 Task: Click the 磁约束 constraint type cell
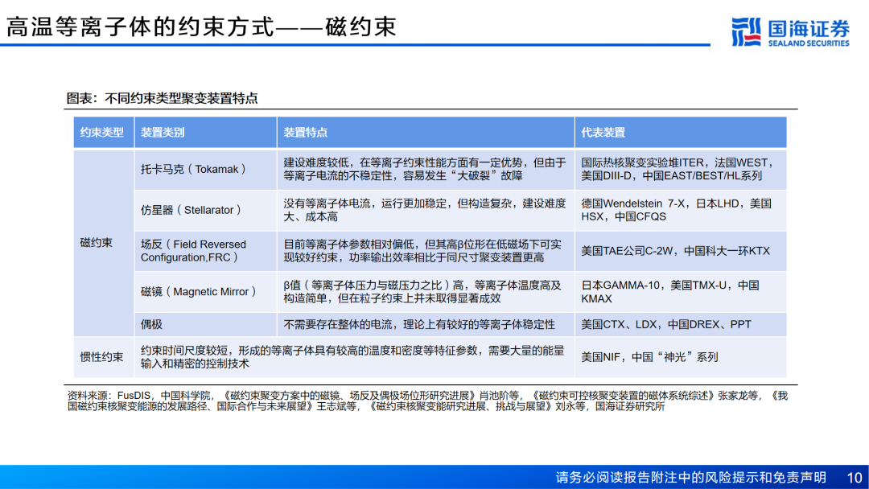tap(104, 243)
